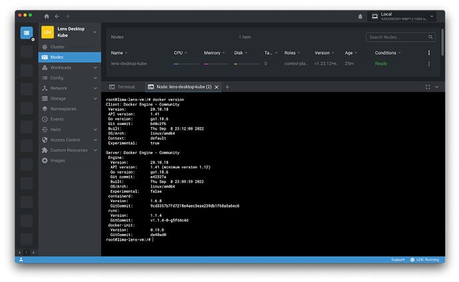459x282 pixels.
Task: Collapse the terminal dock panel chevron
Action: click(436, 87)
